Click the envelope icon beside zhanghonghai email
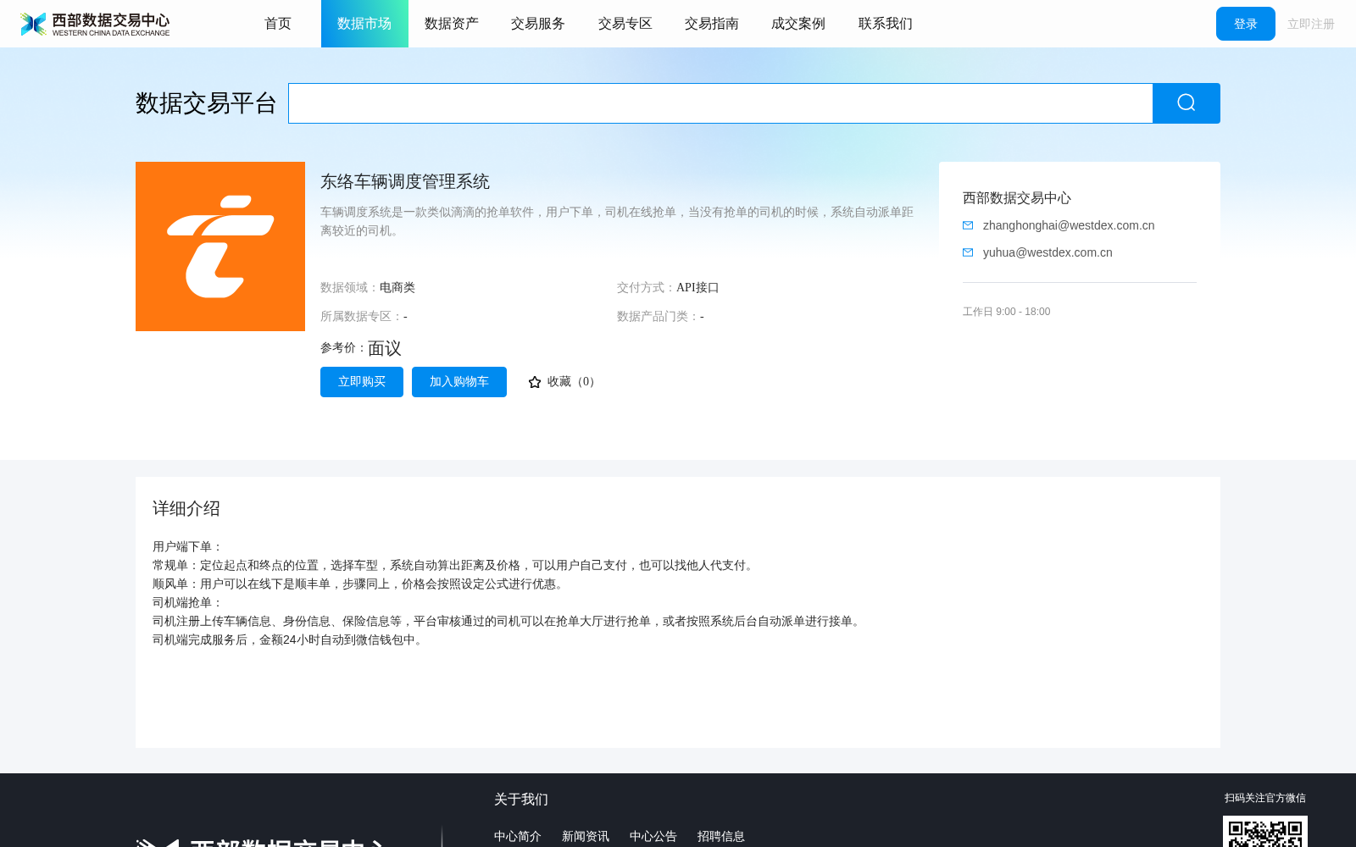The width and height of the screenshot is (1356, 847). (x=968, y=225)
